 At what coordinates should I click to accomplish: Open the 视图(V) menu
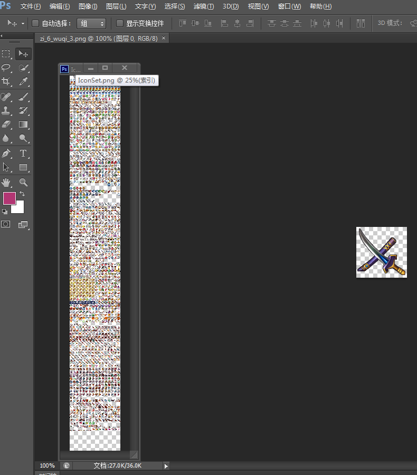coord(258,6)
